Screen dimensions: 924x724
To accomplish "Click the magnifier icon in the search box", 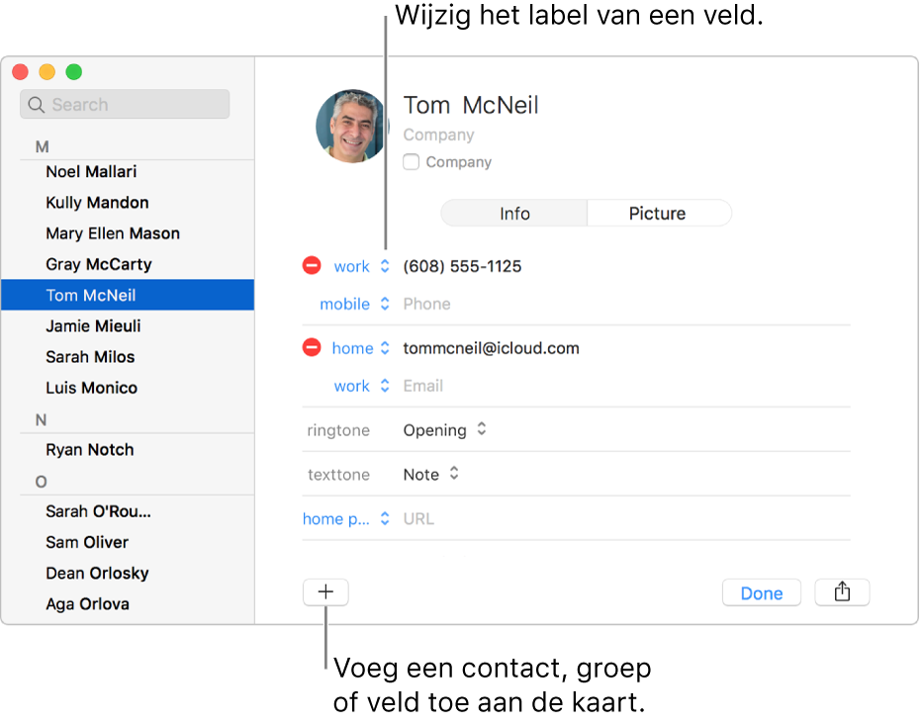I will coord(36,105).
